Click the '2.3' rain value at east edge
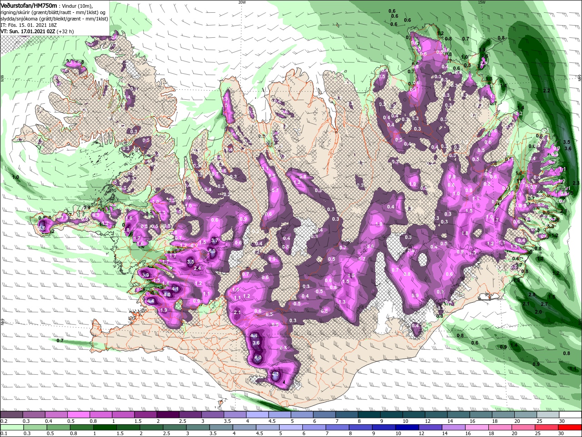Image resolution: width=582 pixels, height=437 pixels. 576,183
